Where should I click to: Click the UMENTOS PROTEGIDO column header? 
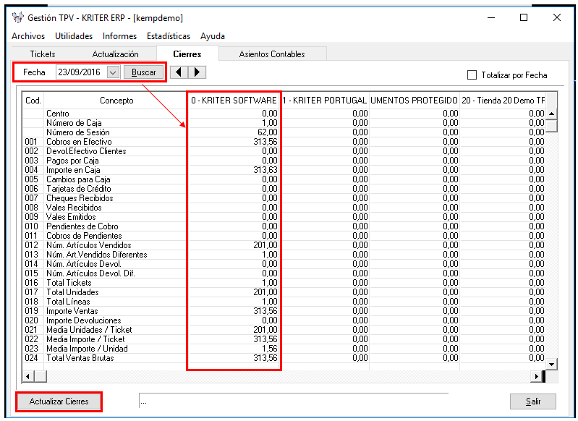(x=414, y=101)
